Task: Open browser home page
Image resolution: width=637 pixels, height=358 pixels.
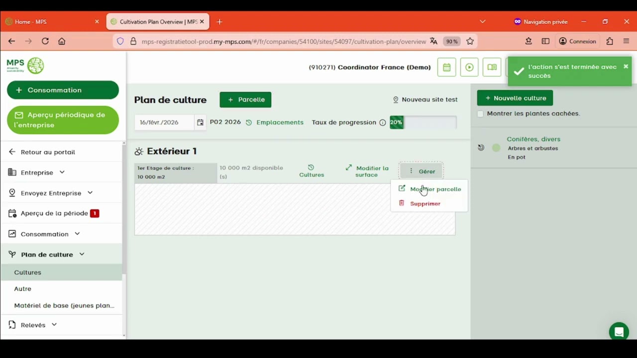Action: (x=62, y=41)
